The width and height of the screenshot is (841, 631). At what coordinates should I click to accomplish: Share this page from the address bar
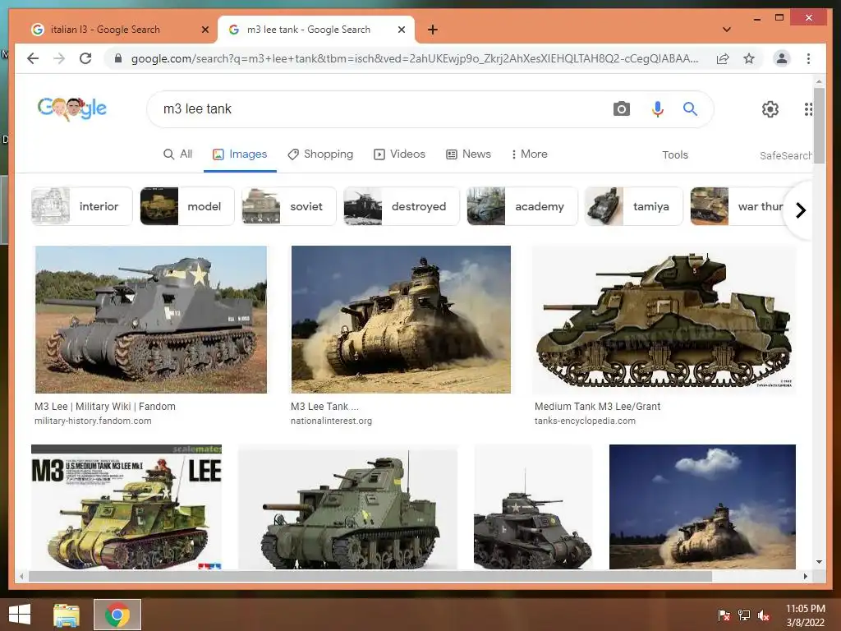(723, 58)
